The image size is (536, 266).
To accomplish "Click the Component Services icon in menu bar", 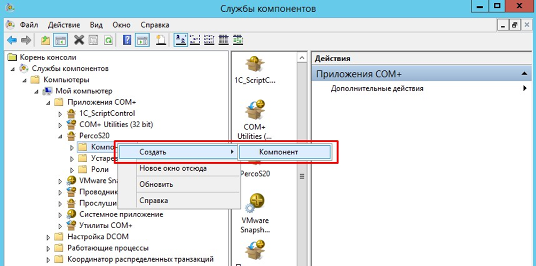I will (x=11, y=25).
